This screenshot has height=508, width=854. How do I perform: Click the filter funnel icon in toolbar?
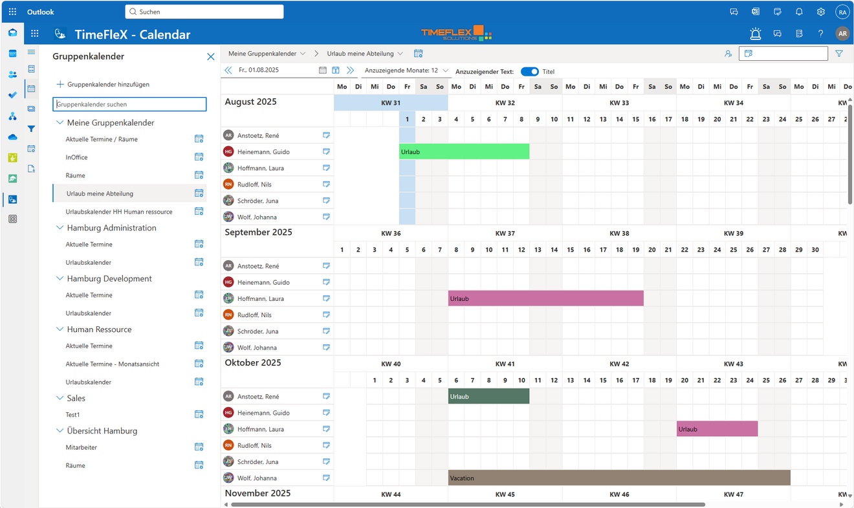click(839, 54)
